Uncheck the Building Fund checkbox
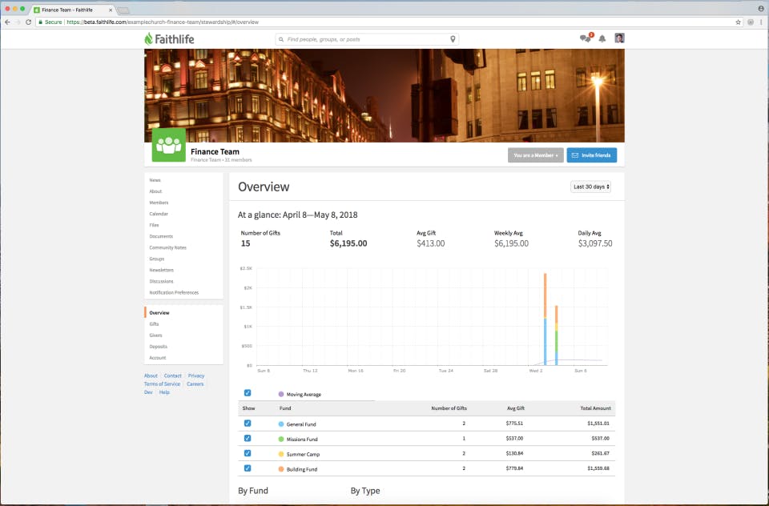 248,468
